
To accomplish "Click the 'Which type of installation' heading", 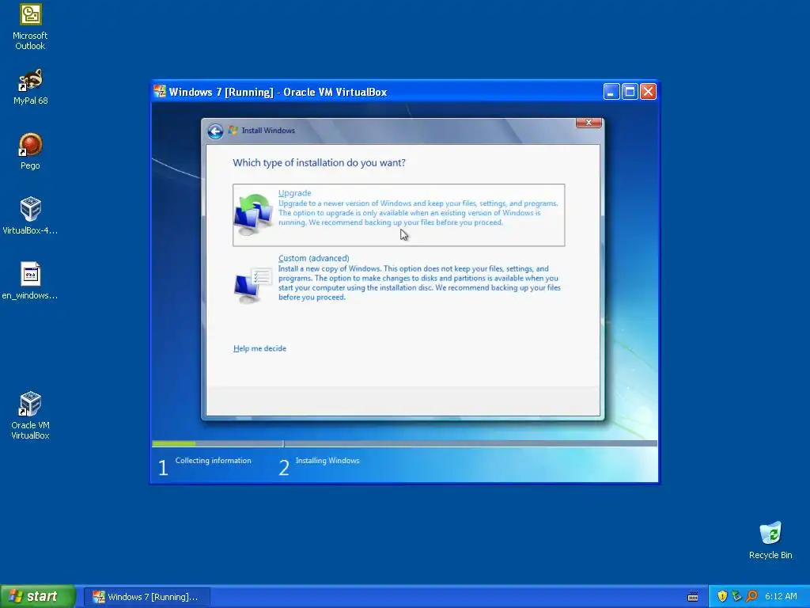I will [x=320, y=162].
